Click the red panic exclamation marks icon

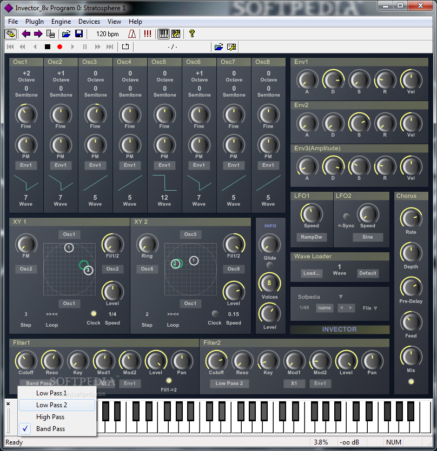(x=148, y=34)
